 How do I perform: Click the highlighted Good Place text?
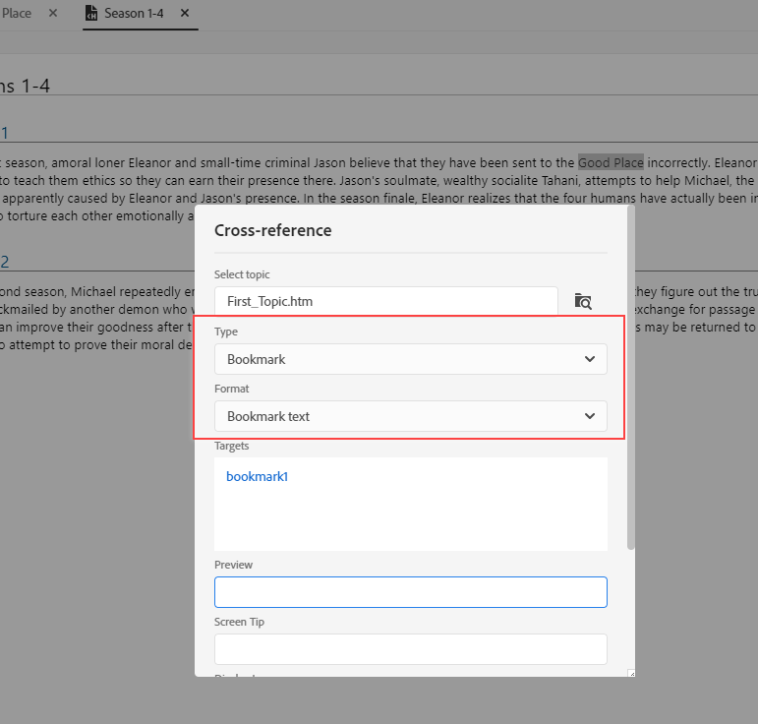click(611, 162)
